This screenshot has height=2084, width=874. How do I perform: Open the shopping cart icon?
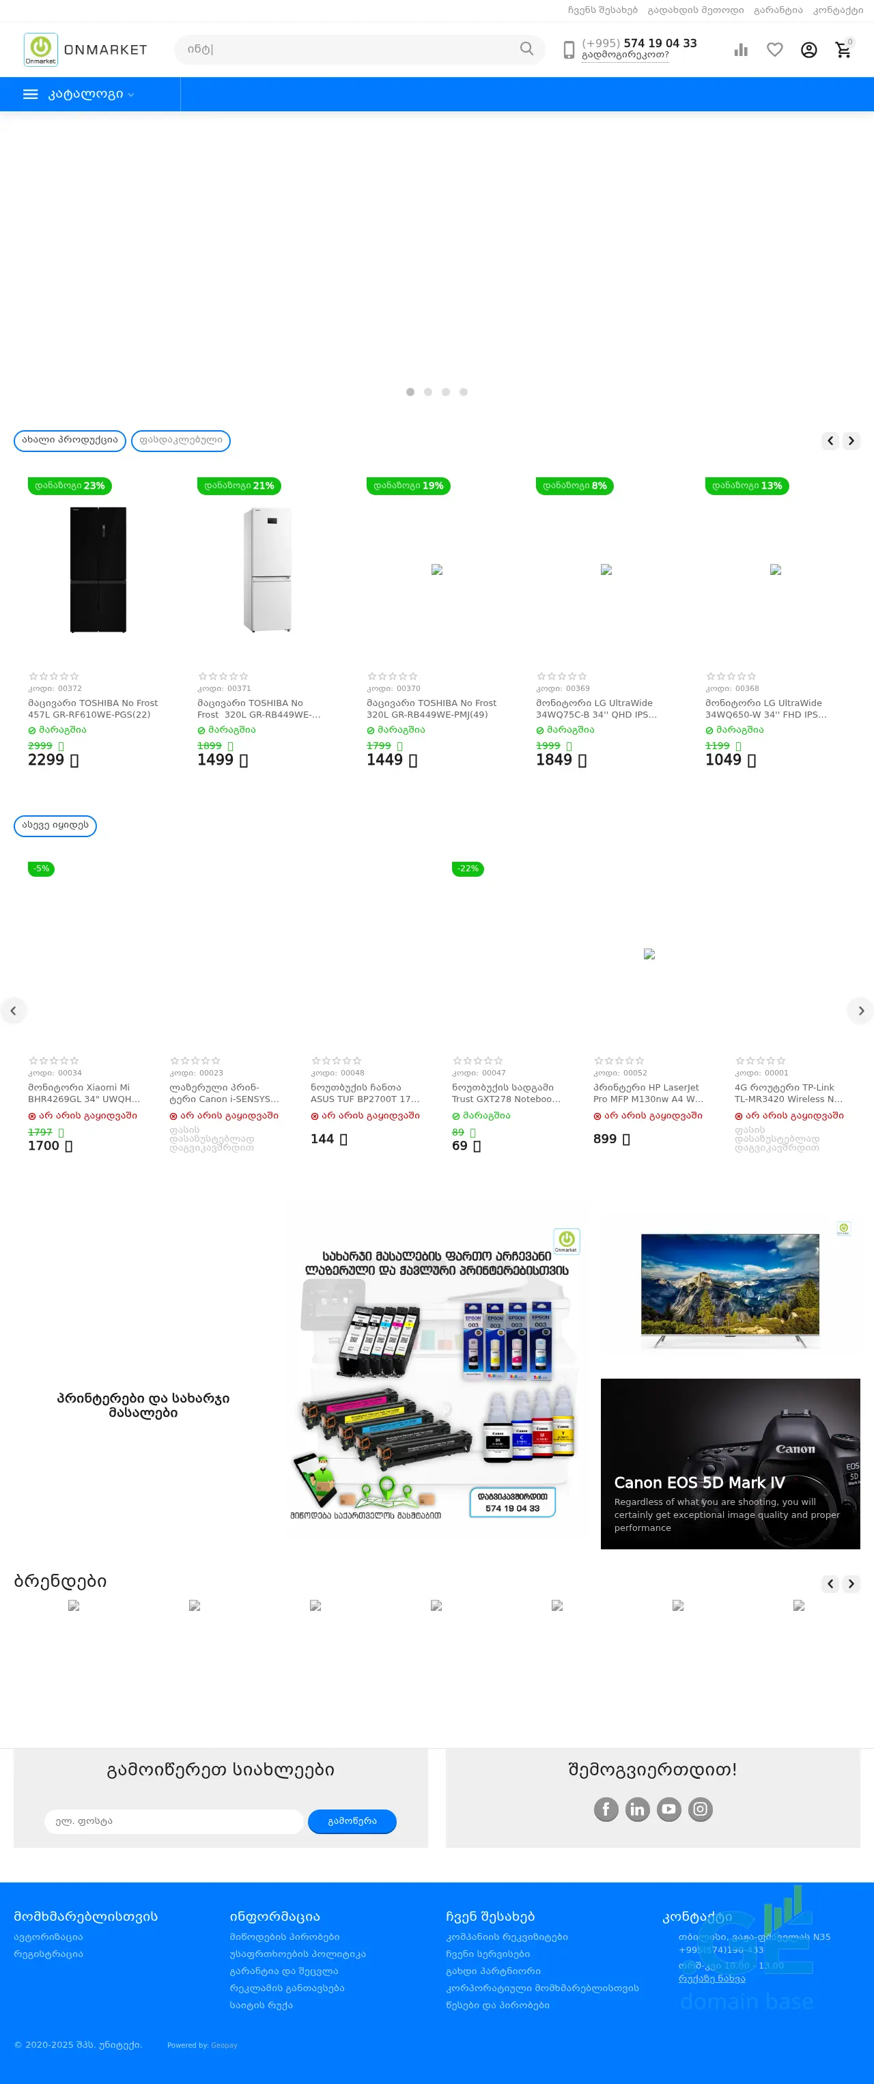click(843, 49)
